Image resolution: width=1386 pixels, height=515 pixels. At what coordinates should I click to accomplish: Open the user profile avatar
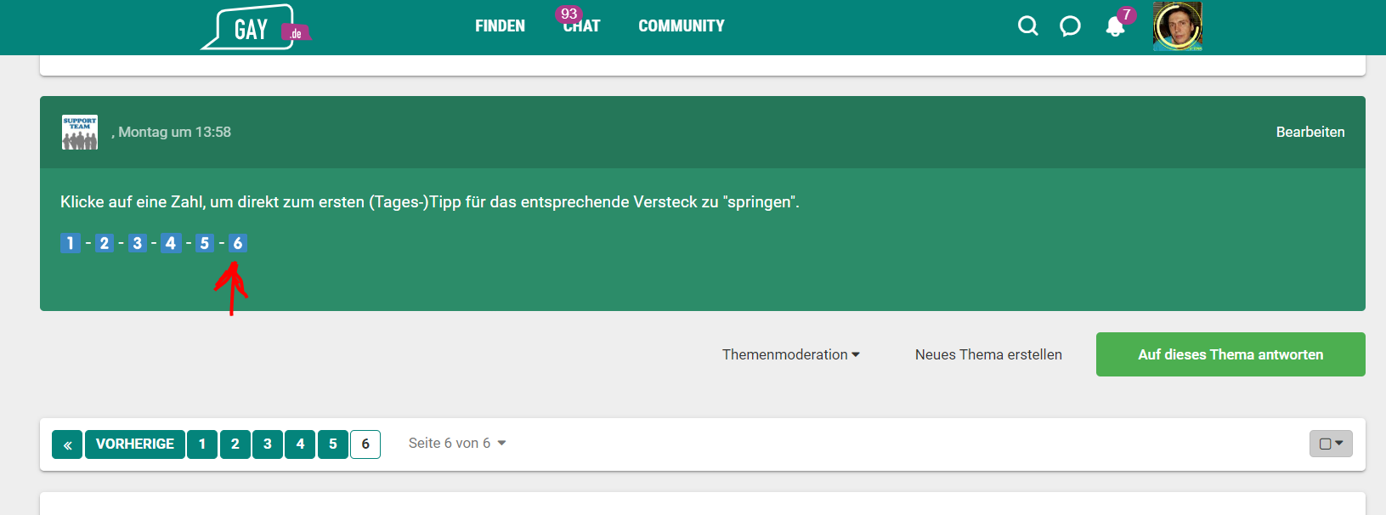[1177, 26]
